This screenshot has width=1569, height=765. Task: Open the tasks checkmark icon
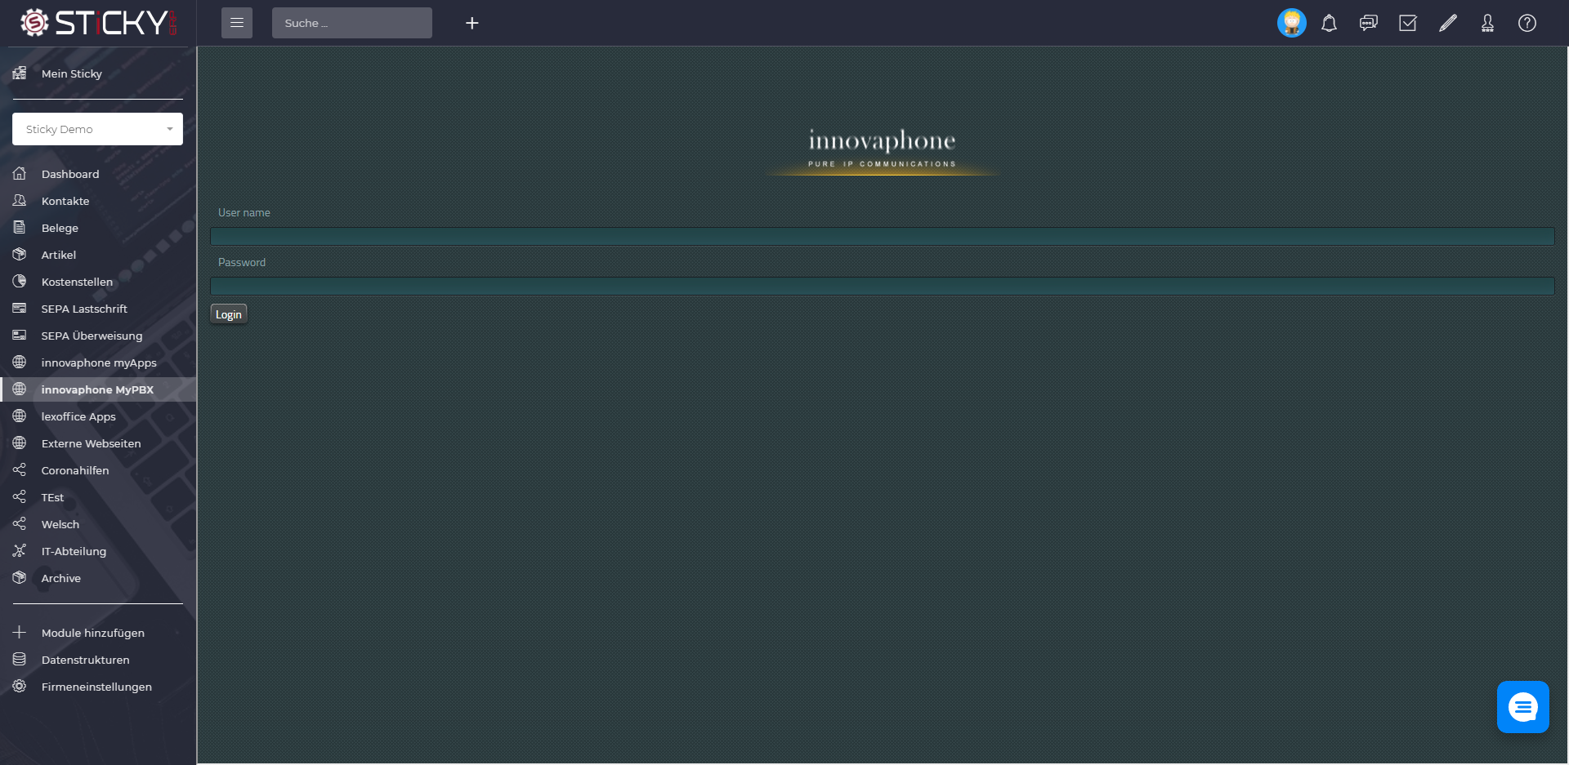(x=1408, y=23)
